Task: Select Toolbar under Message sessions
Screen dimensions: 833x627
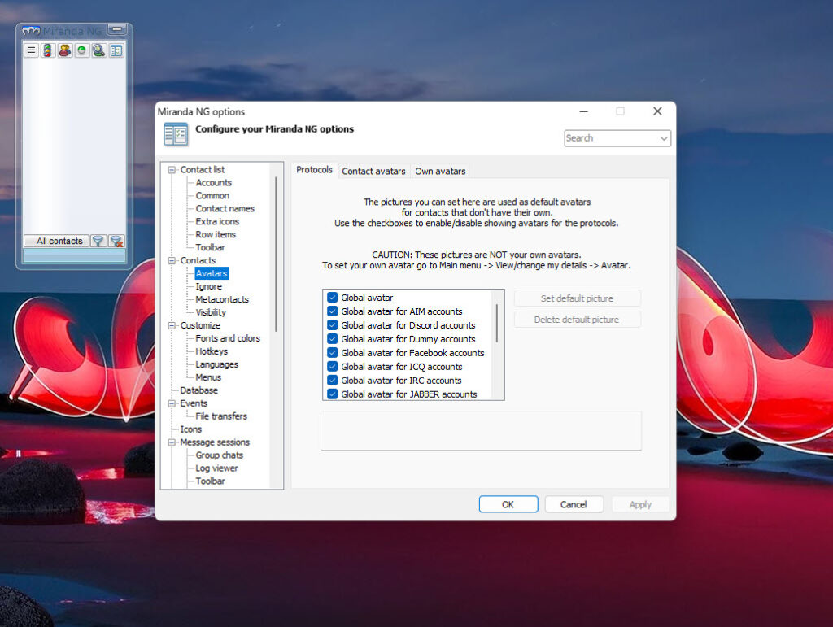Action: 210,481
